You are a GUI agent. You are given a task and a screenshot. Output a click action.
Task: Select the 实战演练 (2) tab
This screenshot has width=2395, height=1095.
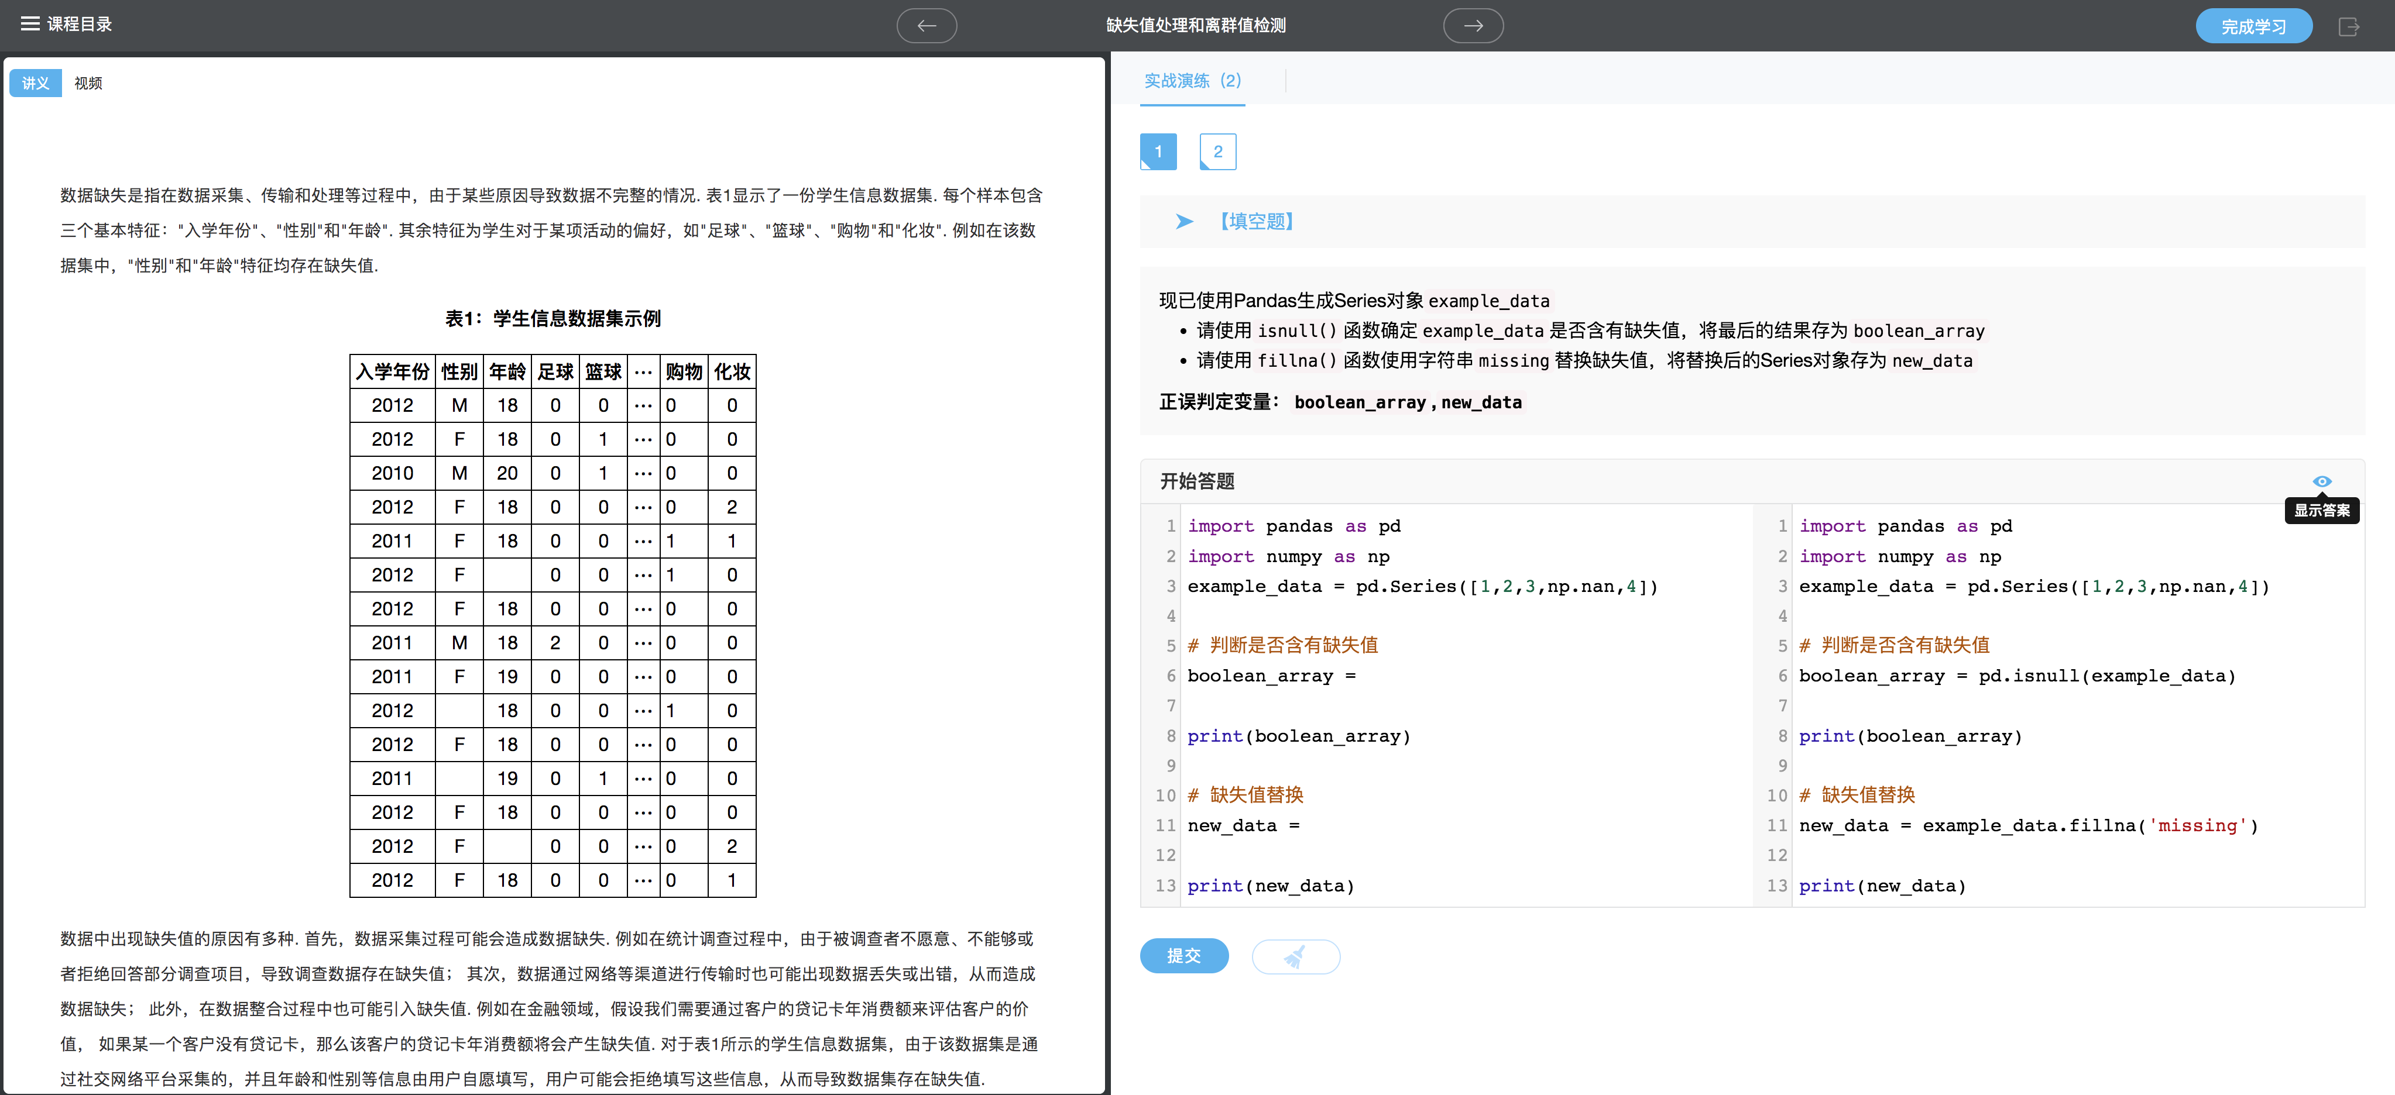[1192, 82]
